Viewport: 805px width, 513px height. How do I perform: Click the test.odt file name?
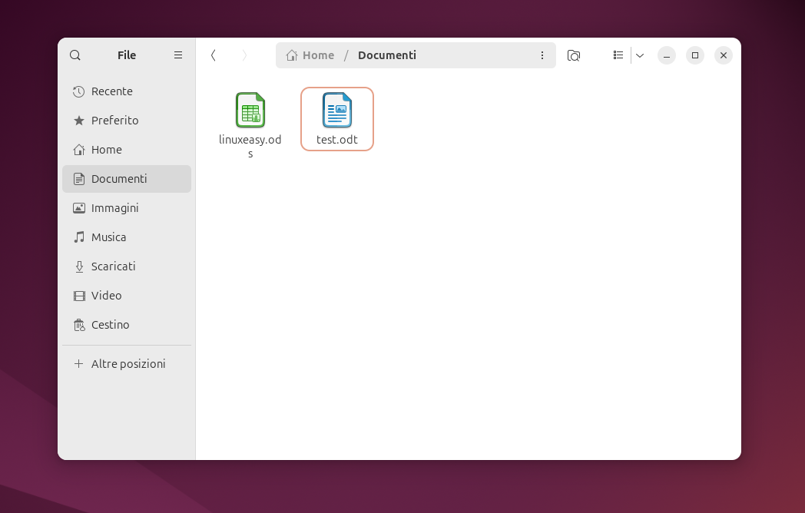[x=336, y=140]
